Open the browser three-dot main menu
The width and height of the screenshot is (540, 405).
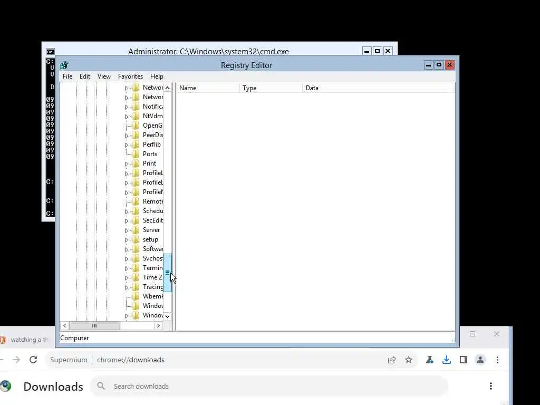498,360
